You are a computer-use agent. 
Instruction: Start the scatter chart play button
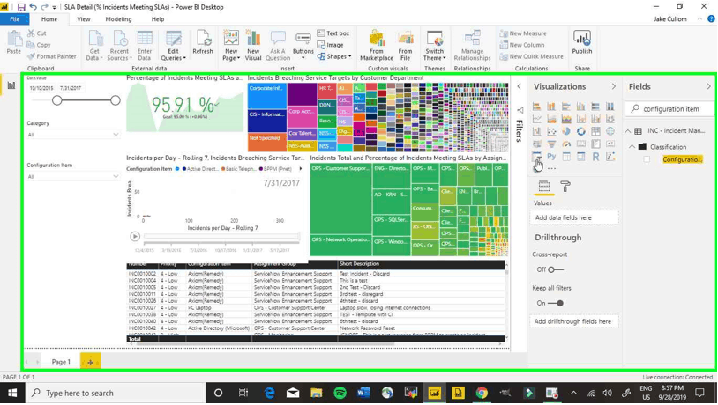[x=135, y=236]
